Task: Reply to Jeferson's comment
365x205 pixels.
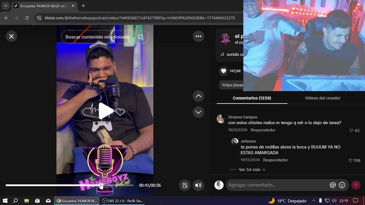Action: coord(275,160)
